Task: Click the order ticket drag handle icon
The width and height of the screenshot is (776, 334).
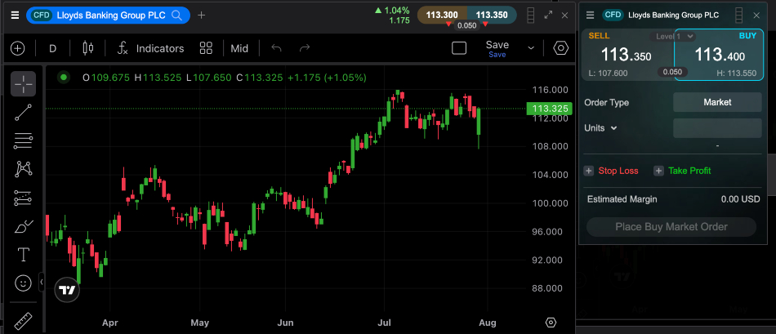Action: [x=739, y=15]
